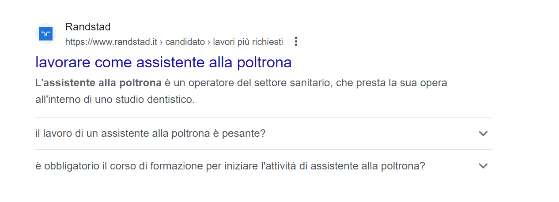This screenshot has width=559, height=202.
Task: Select 'candidato' in the breadcrumb path
Action: (185, 42)
